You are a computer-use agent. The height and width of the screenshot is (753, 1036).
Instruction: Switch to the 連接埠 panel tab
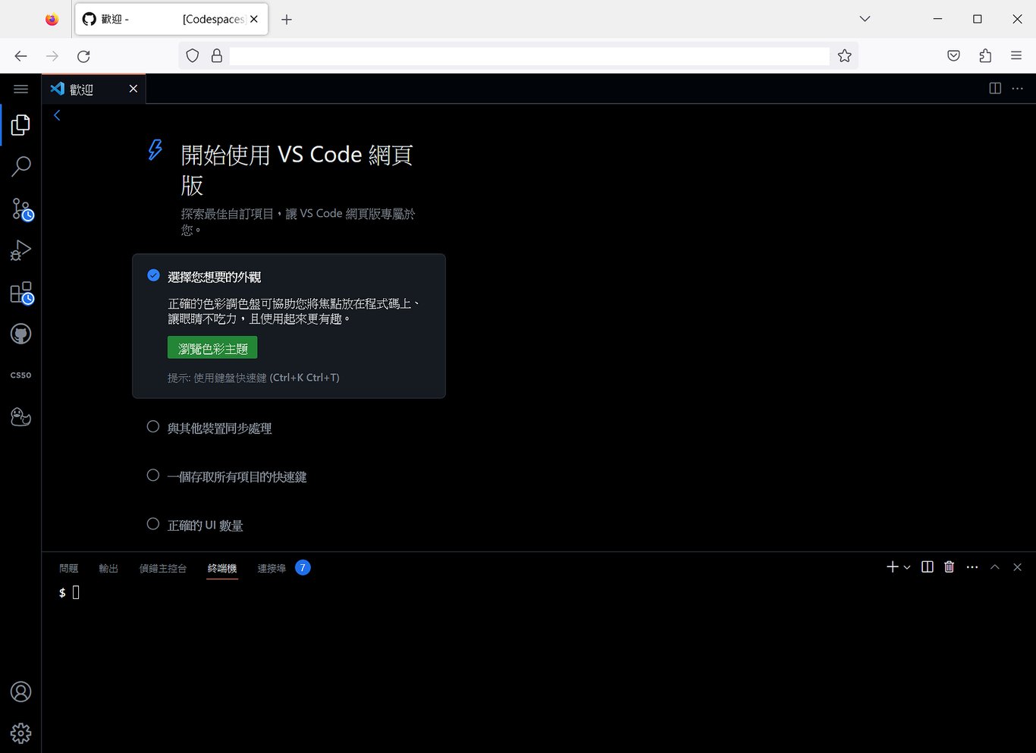click(272, 568)
